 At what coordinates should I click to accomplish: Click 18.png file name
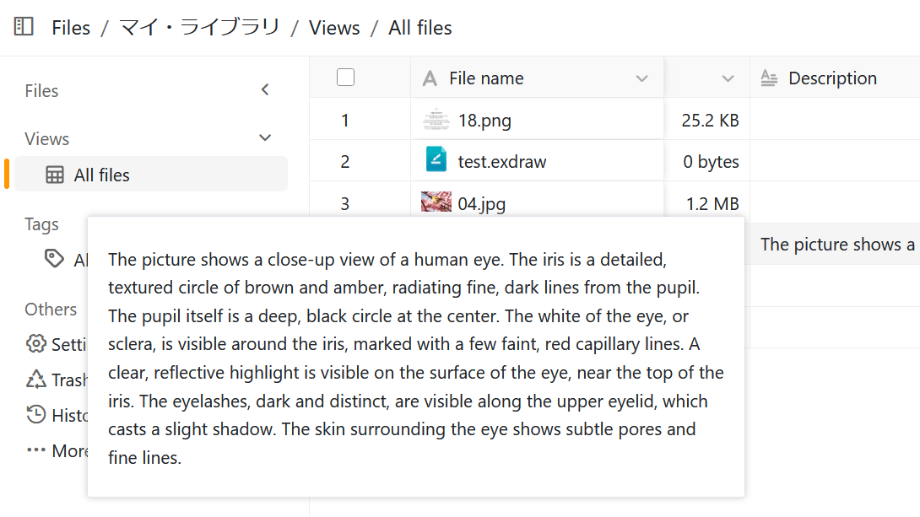coord(484,121)
